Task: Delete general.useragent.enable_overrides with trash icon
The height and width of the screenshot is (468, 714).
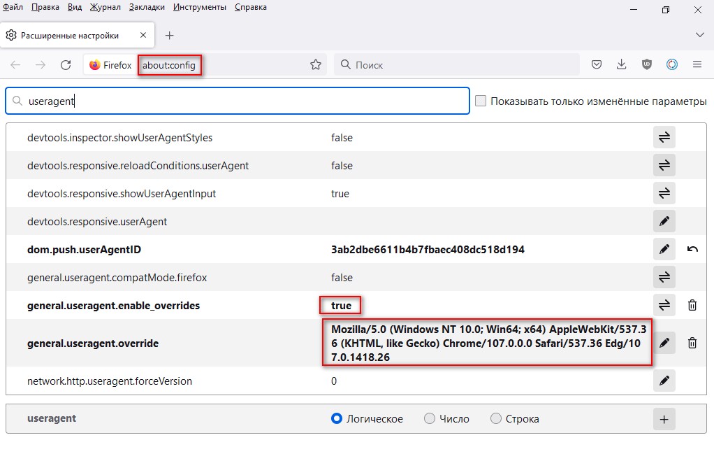Action: pos(692,305)
